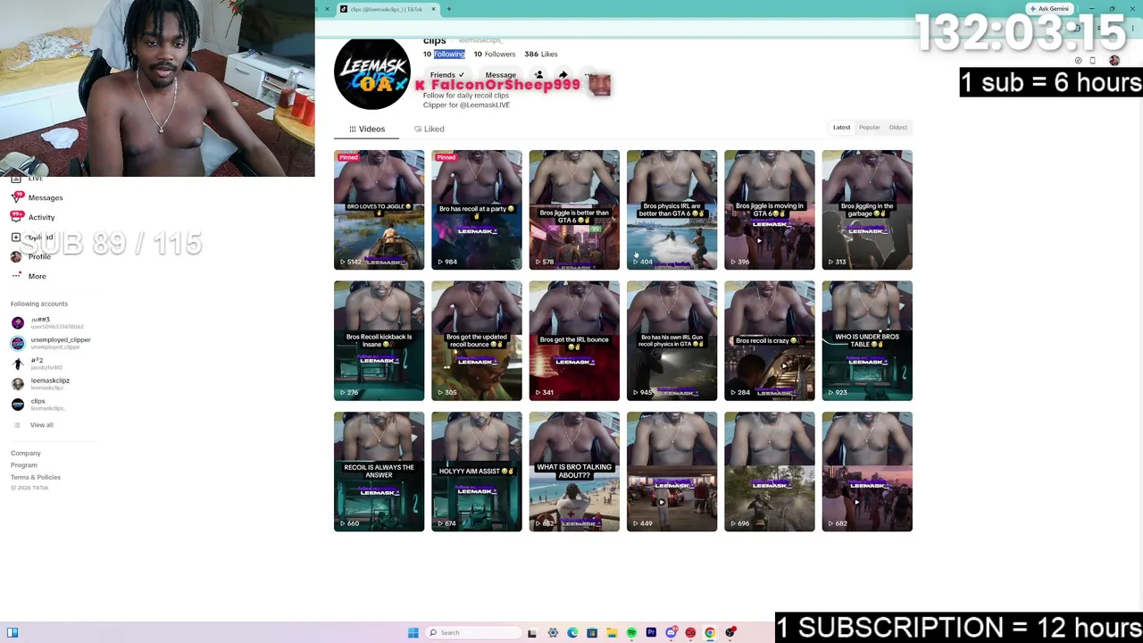This screenshot has height=643, width=1143.
Task: Expand the Company footer section
Action: click(x=26, y=453)
